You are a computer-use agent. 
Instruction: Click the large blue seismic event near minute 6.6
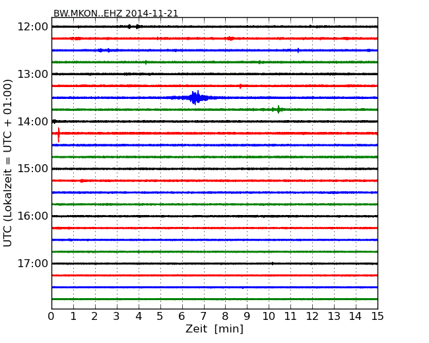point(195,98)
